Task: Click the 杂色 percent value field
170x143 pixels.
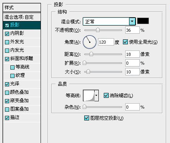Action: pyautogui.click(x=132, y=107)
